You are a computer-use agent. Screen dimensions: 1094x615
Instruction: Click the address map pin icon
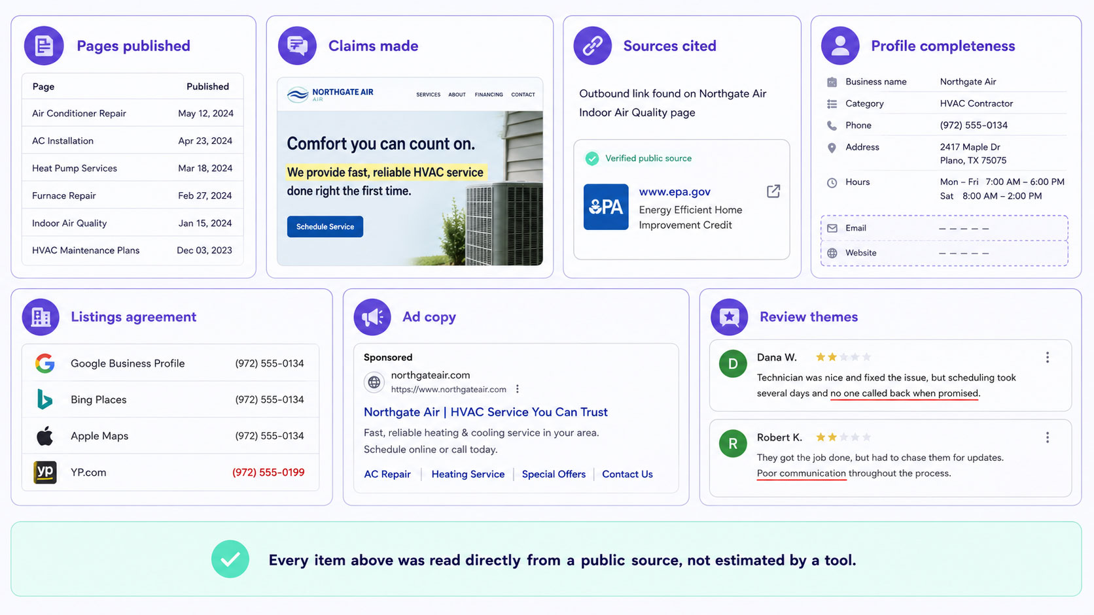[832, 148]
